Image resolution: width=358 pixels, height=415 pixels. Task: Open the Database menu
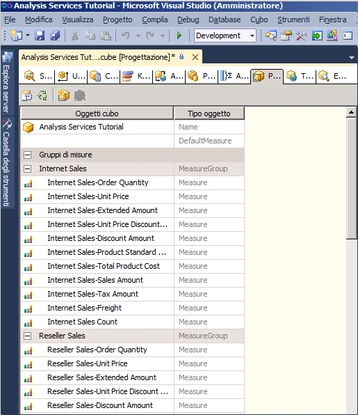pos(225,19)
